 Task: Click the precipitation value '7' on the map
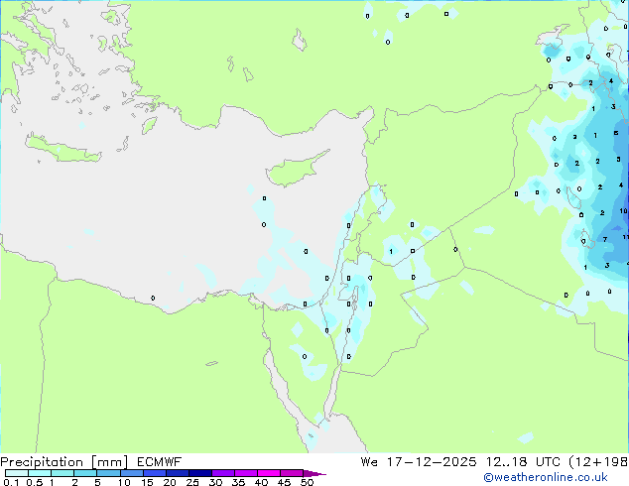click(605, 239)
